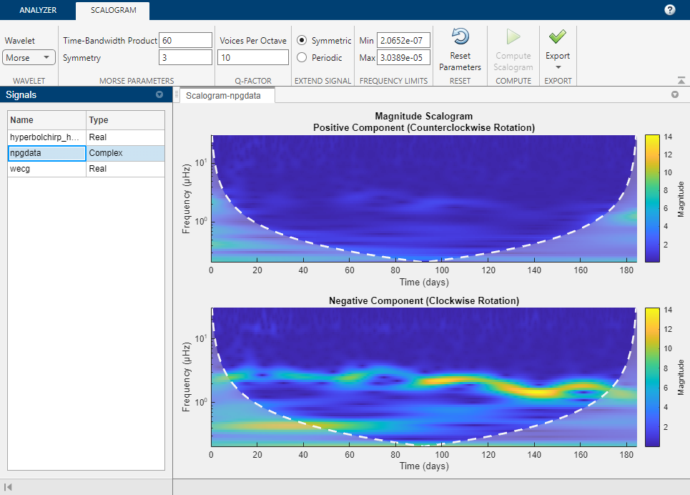Collapse the left panel with the bottom arrow
The height and width of the screenshot is (495, 690).
[x=9, y=487]
